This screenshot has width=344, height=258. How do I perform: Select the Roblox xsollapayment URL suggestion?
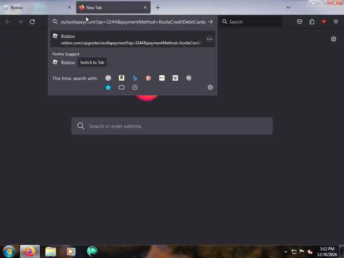click(133, 39)
